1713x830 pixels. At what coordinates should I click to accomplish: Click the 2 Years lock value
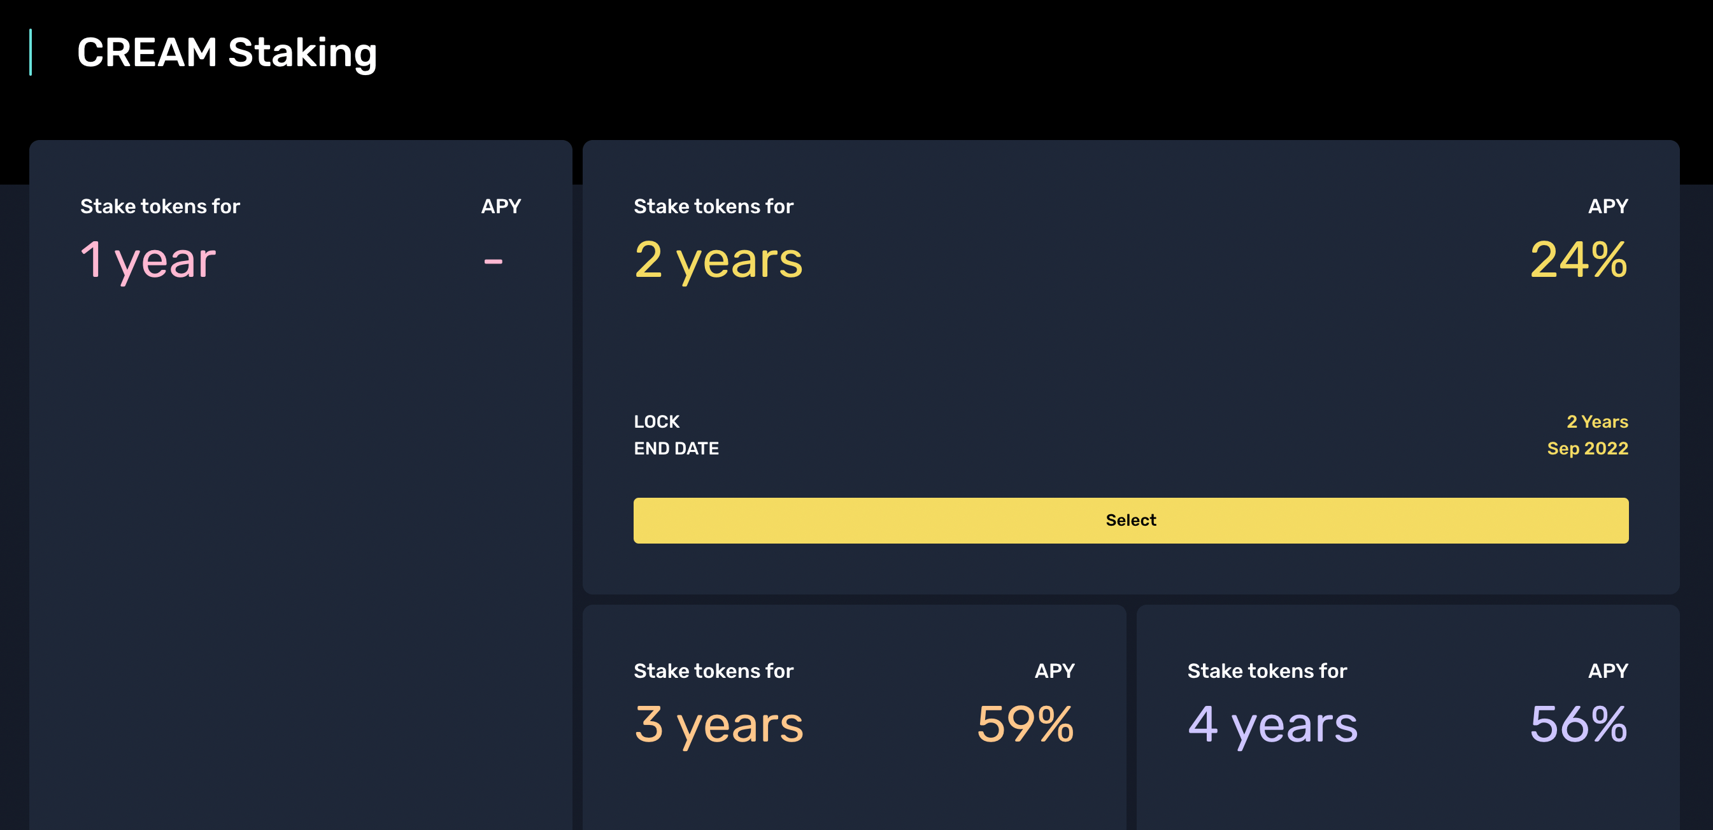point(1596,421)
